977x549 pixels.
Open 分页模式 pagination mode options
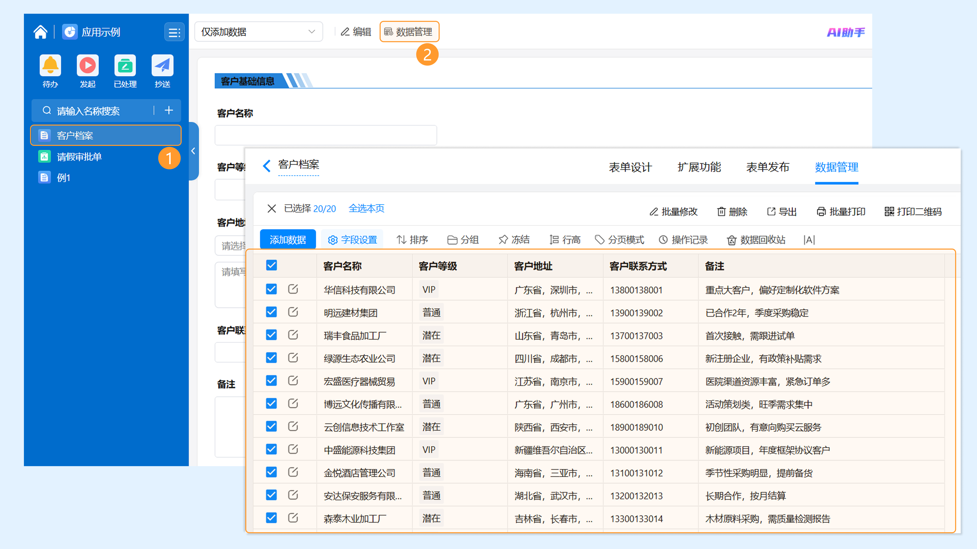coord(619,240)
